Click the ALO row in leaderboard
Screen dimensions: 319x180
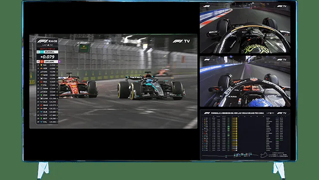click(x=47, y=102)
